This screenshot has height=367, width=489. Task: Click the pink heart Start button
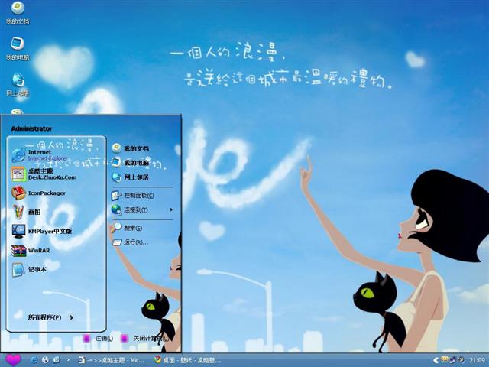click(x=13, y=360)
